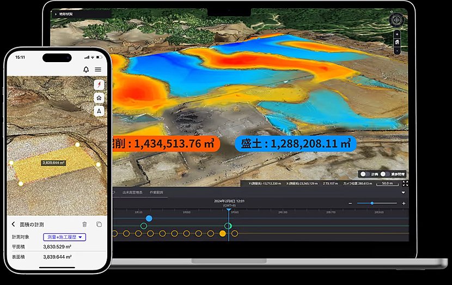
Task: Switch to the 出来高管理表 tab
Action: [x=132, y=192]
